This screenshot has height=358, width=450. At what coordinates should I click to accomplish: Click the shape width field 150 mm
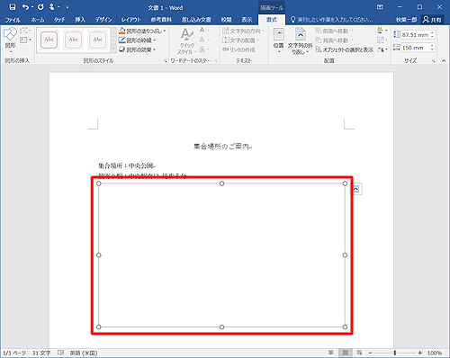pos(416,48)
